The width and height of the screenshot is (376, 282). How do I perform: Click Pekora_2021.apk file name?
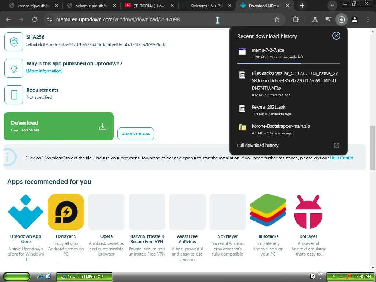coord(268,107)
